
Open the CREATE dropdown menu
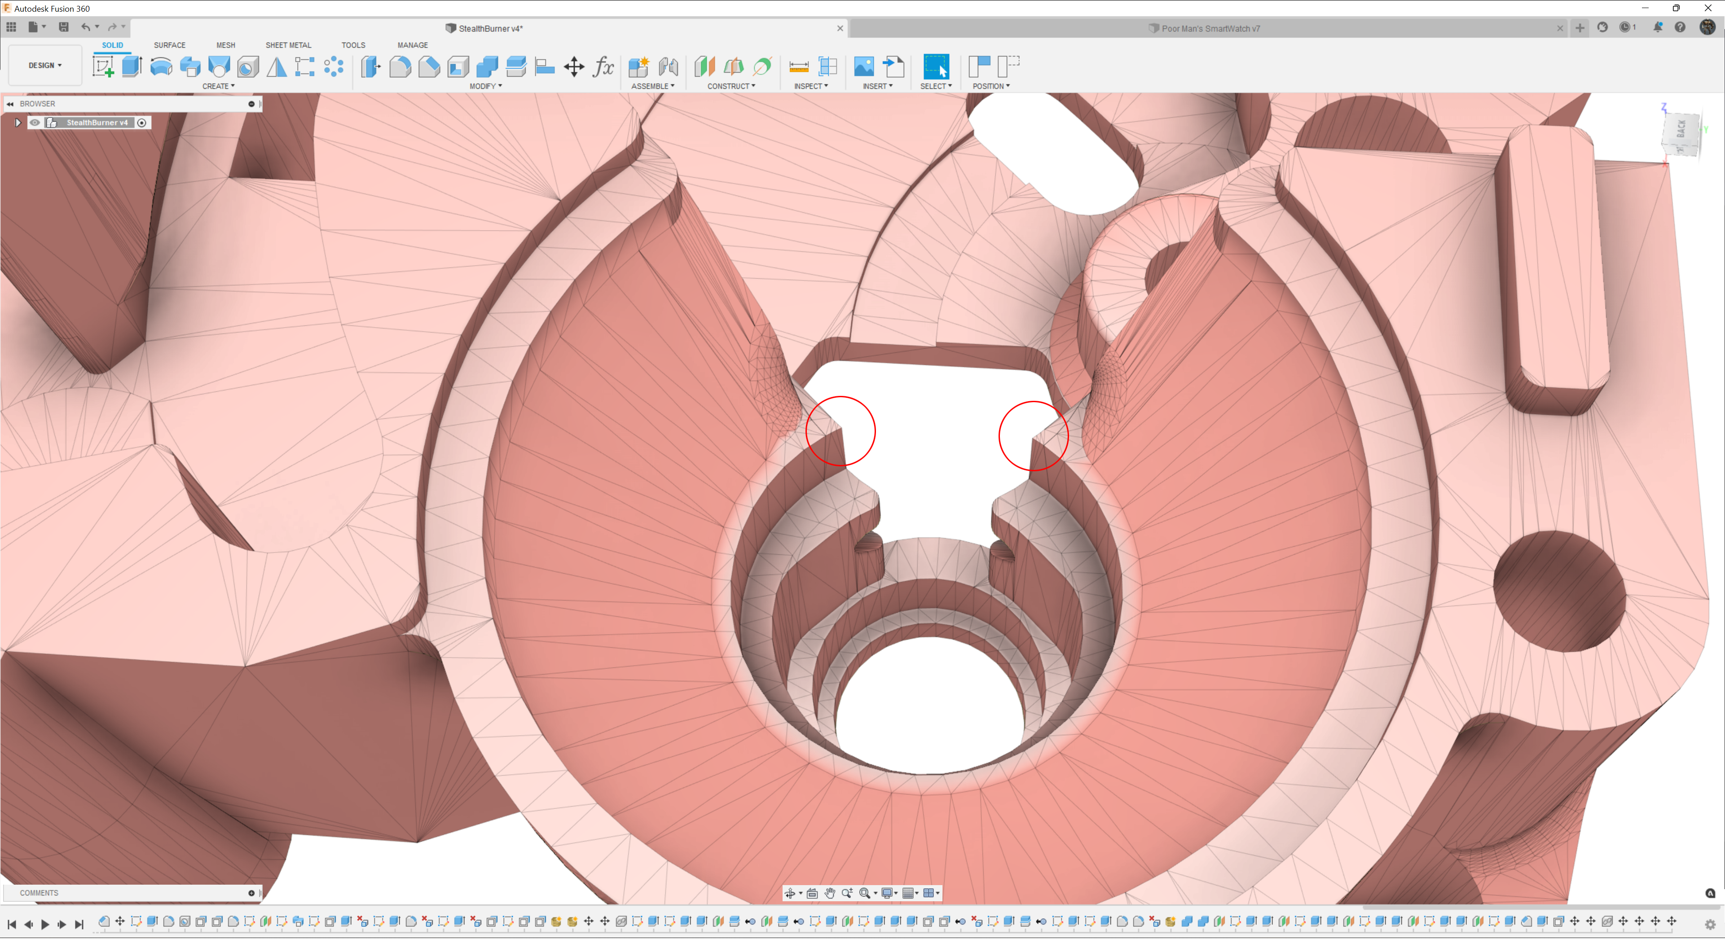coord(218,86)
